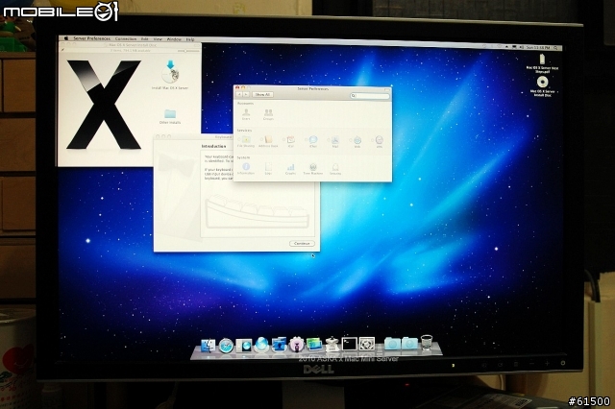Open Spotlight search in the menu bar
Image resolution: width=615 pixels, height=409 pixels.
(555, 48)
